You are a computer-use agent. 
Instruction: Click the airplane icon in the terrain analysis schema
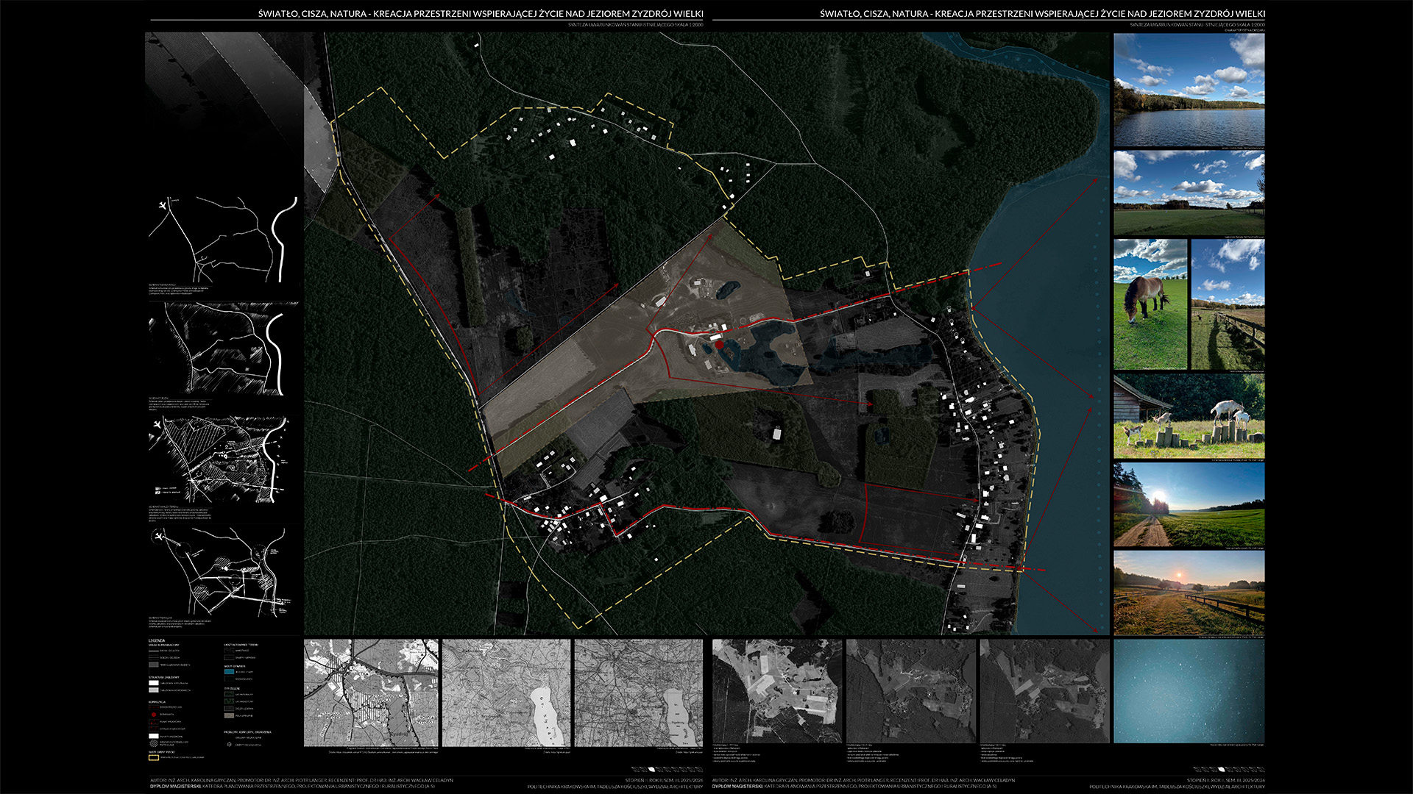coord(156,425)
